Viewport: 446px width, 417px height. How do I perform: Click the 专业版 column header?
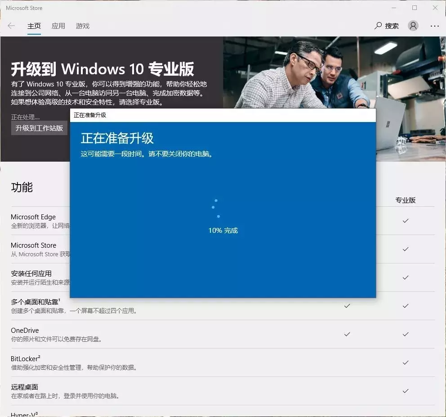tap(406, 200)
